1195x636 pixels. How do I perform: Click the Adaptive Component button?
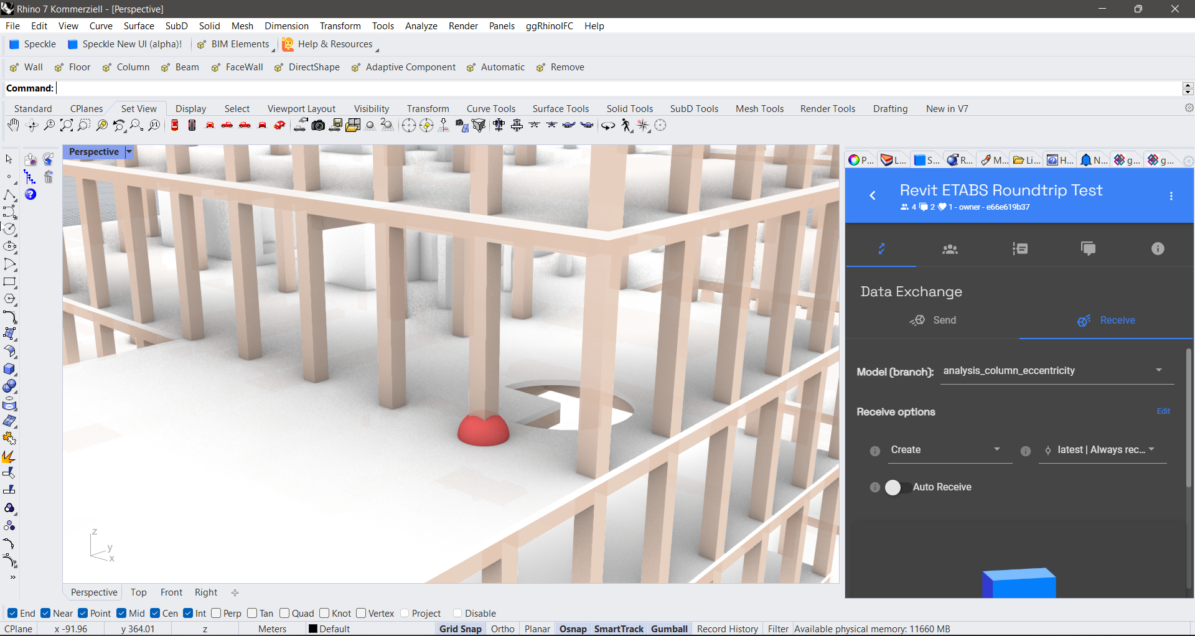coord(404,67)
